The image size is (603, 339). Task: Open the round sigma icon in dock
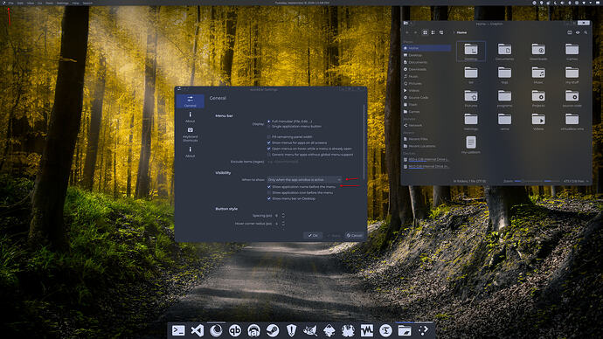385,330
